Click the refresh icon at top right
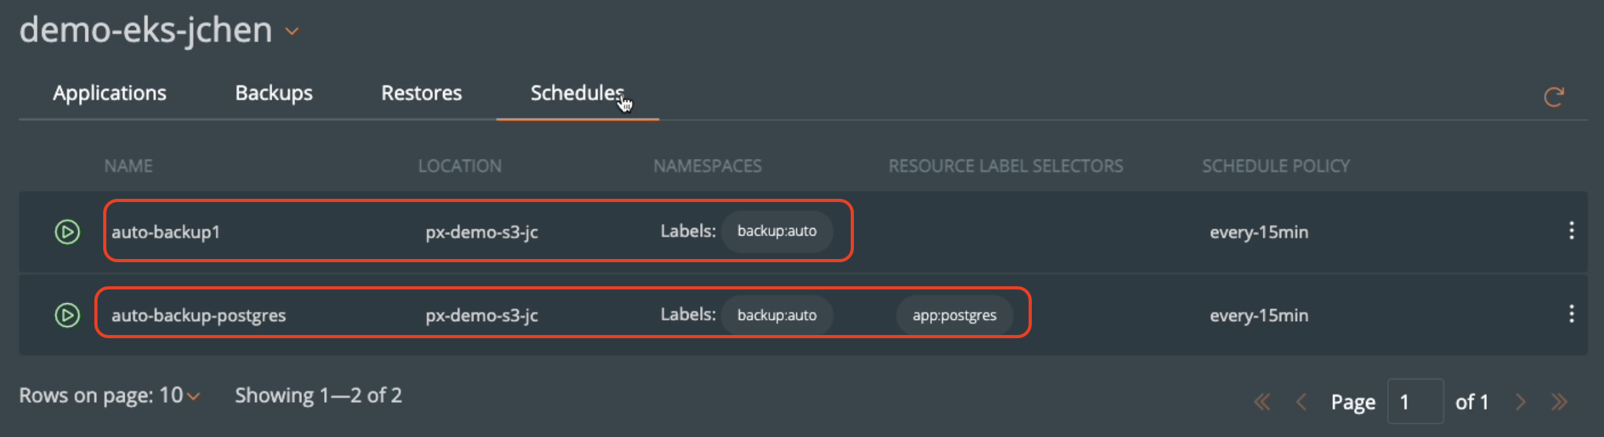This screenshot has height=437, width=1604. click(1553, 97)
